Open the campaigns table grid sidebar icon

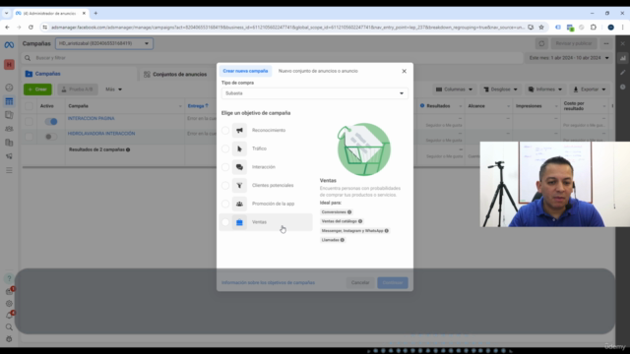coord(9,101)
